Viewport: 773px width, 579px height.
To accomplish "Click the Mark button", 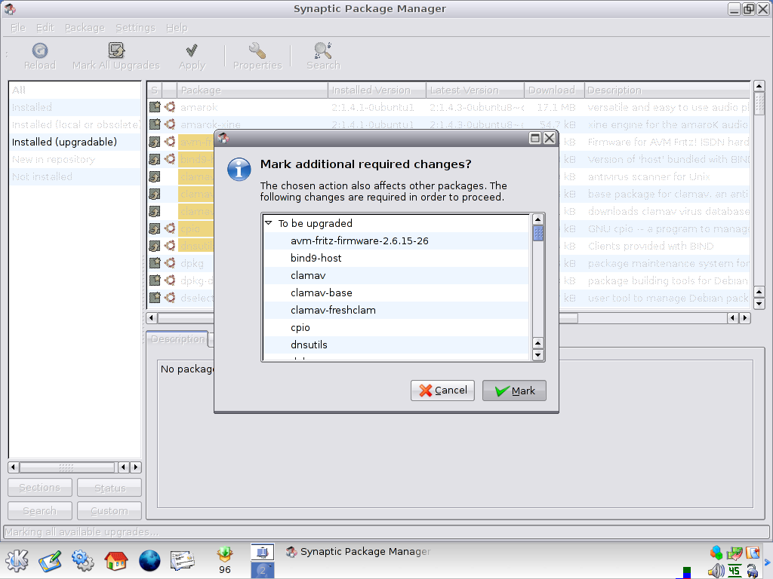I will pos(514,391).
